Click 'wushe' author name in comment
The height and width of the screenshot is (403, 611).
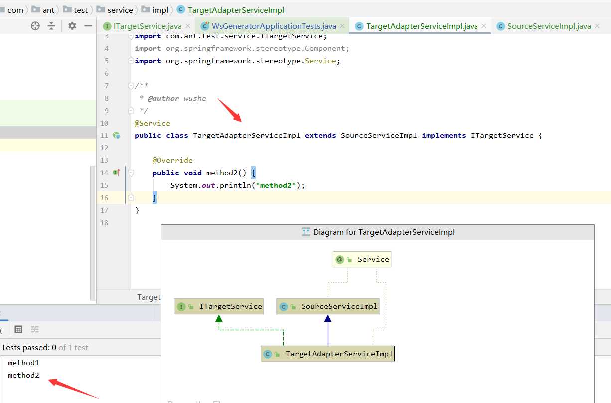(195, 98)
